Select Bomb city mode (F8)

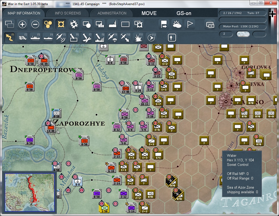point(100,38)
